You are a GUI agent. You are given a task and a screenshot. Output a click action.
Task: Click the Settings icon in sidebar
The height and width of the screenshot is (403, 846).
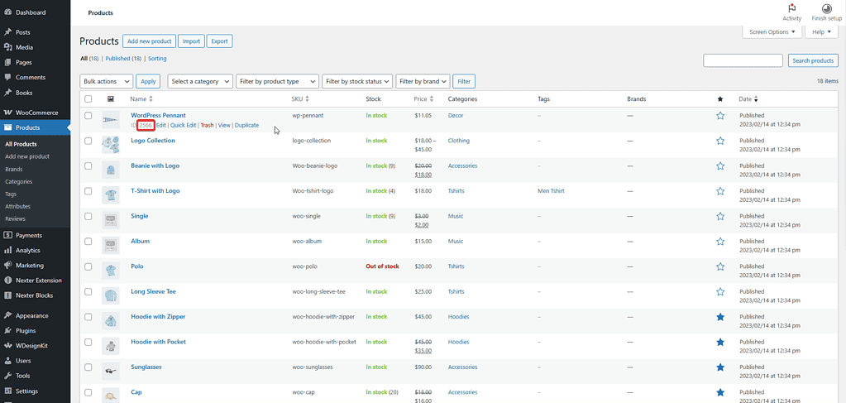point(7,391)
